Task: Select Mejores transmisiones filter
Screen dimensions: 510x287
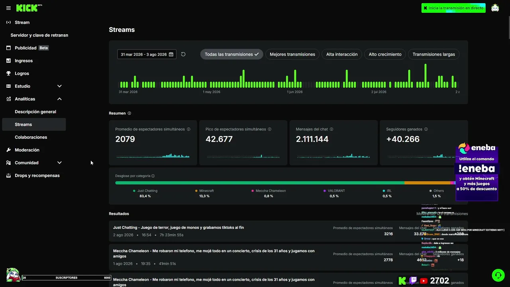Action: 292,54
